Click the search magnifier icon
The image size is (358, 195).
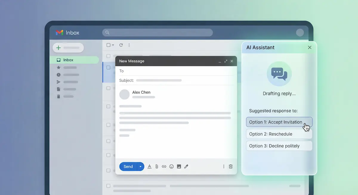pos(107,33)
